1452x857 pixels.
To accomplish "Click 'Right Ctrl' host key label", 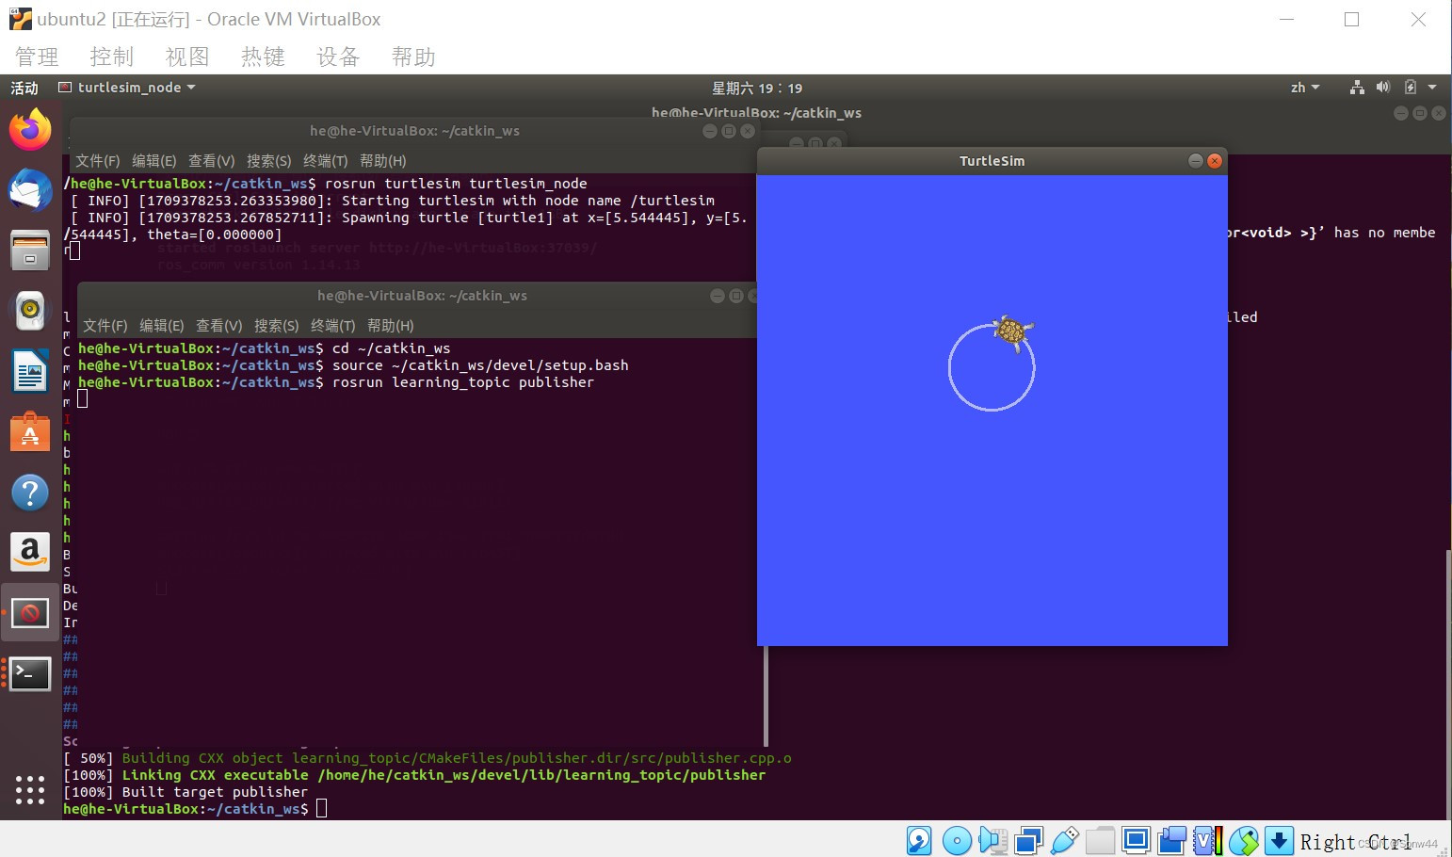I will tap(1355, 841).
